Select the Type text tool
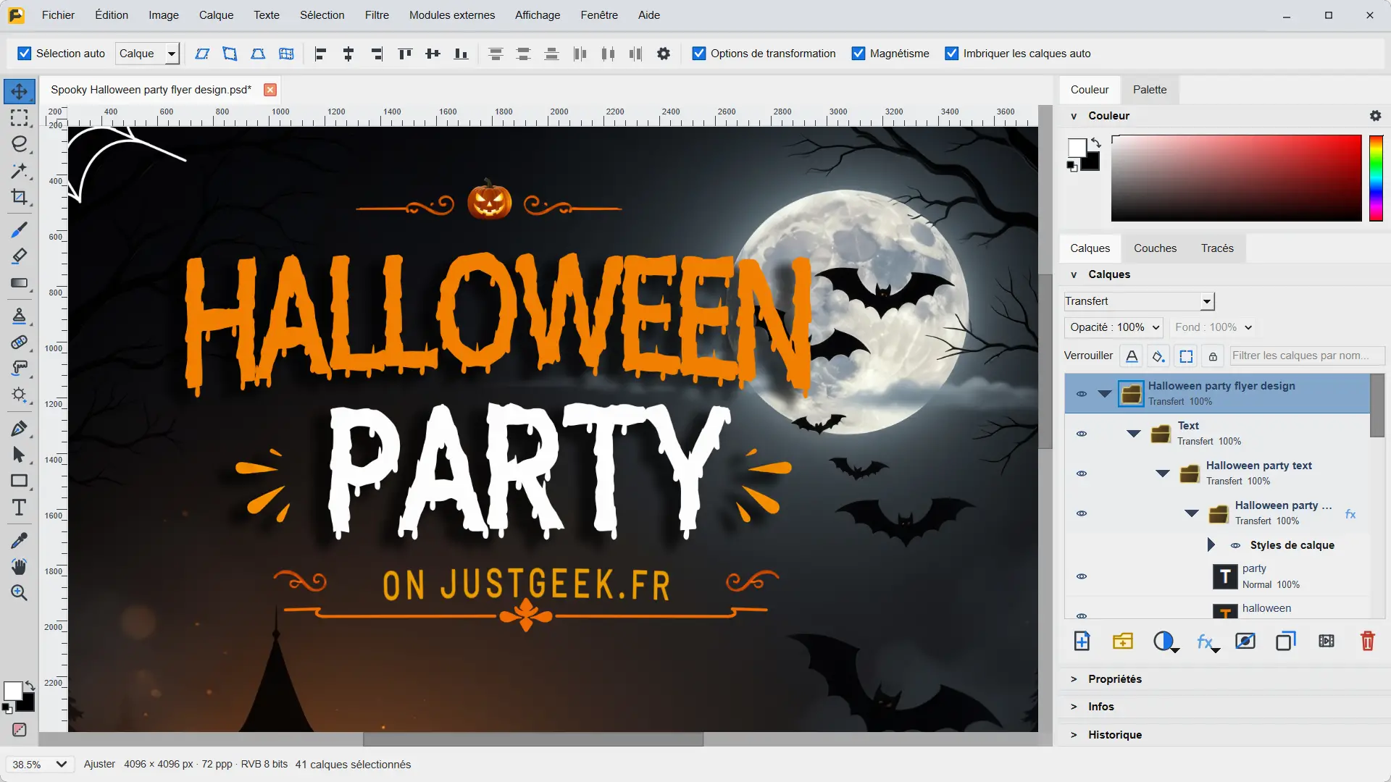Image resolution: width=1391 pixels, height=782 pixels. (x=20, y=508)
